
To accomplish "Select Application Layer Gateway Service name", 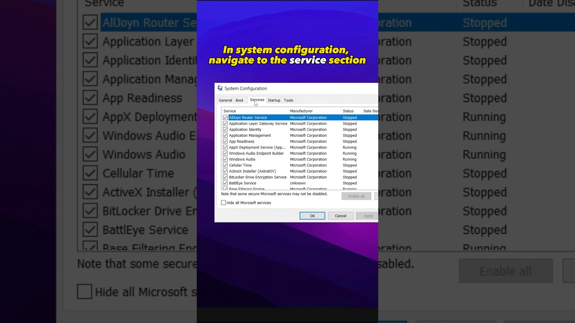I will [258, 123].
